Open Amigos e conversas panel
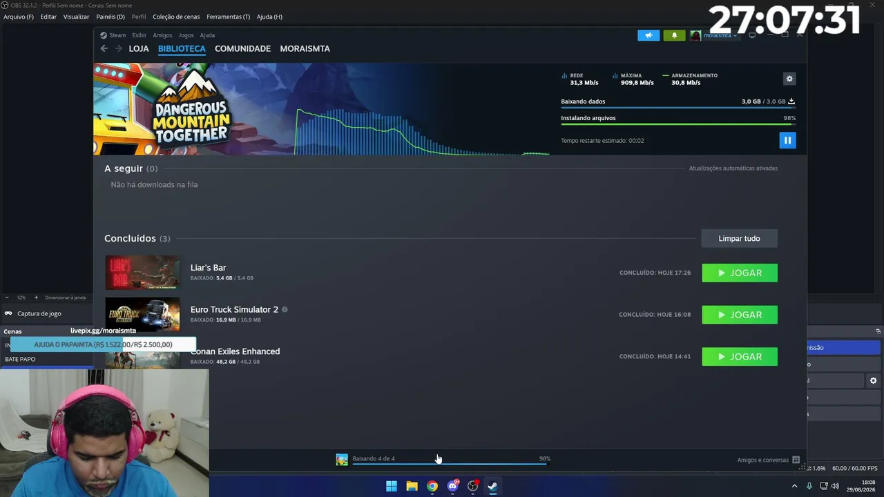The width and height of the screenshot is (884, 497). pyautogui.click(x=768, y=460)
